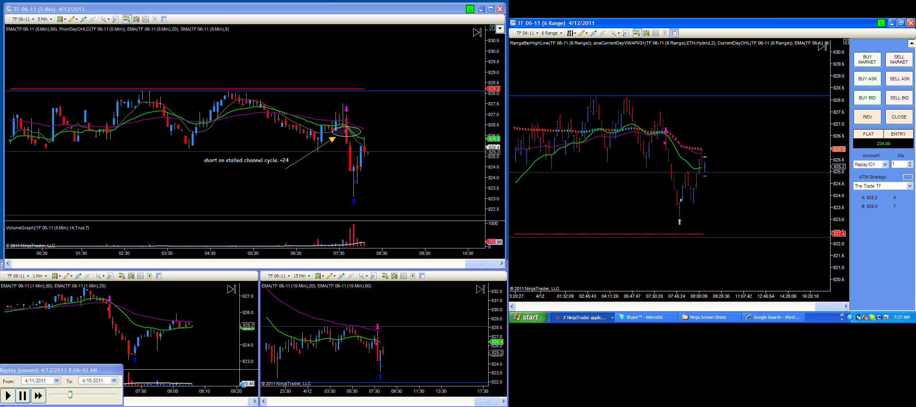This screenshot has width=916, height=407.
Task: Switch to NinjaTrader application taskbar item
Action: (x=583, y=317)
